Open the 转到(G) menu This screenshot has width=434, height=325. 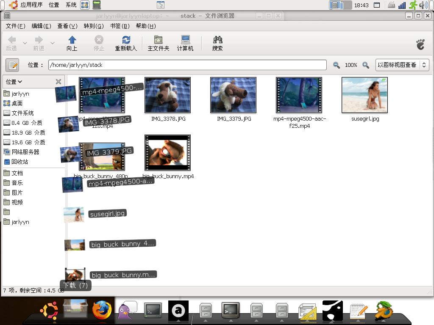[x=94, y=26]
